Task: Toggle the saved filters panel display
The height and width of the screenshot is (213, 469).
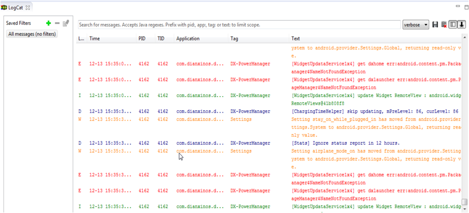Action: (453, 25)
